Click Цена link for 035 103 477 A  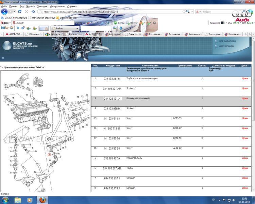click(x=244, y=158)
